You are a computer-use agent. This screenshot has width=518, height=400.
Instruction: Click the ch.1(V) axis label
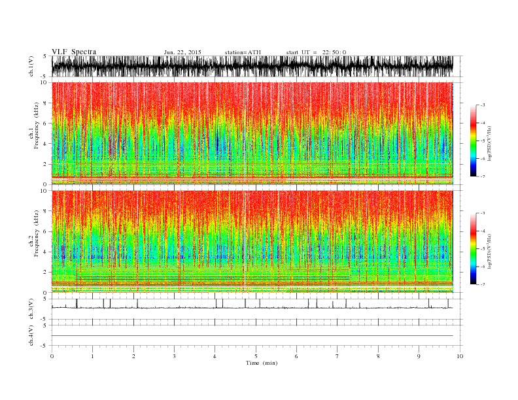point(31,66)
